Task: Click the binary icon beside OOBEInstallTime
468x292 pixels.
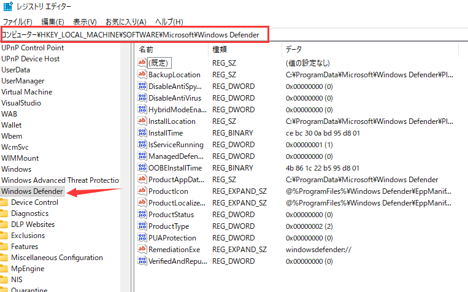Action: click(142, 167)
